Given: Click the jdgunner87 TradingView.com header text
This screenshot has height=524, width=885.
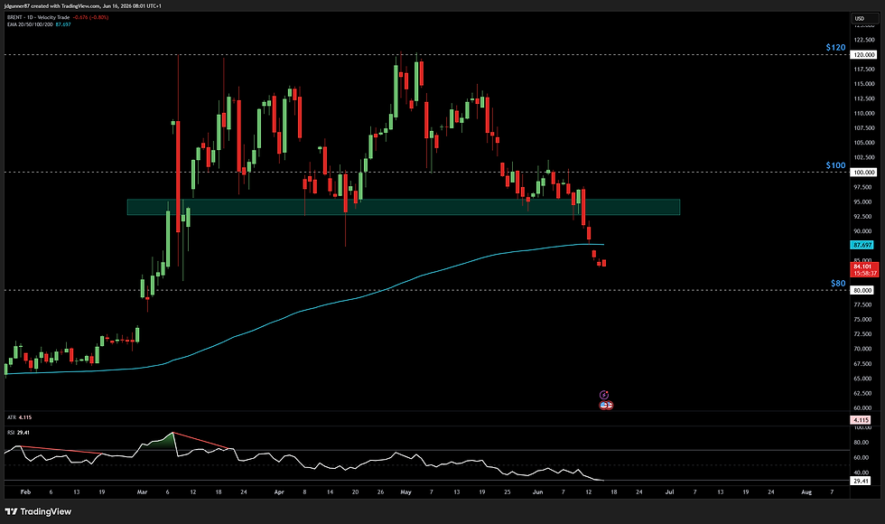Looking at the screenshot, I should click(82, 6).
